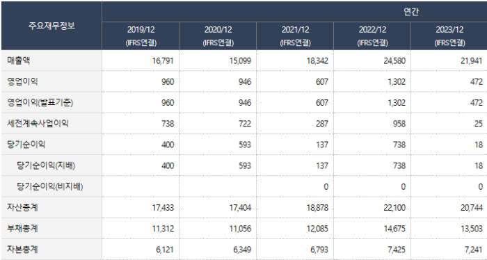Select 세전계속사업이익 value 958
Viewport: 487px width, 260px height.
tap(399, 124)
